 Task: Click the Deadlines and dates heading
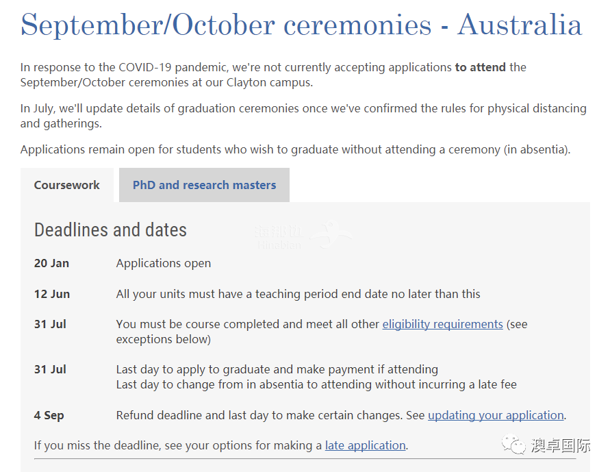(110, 230)
